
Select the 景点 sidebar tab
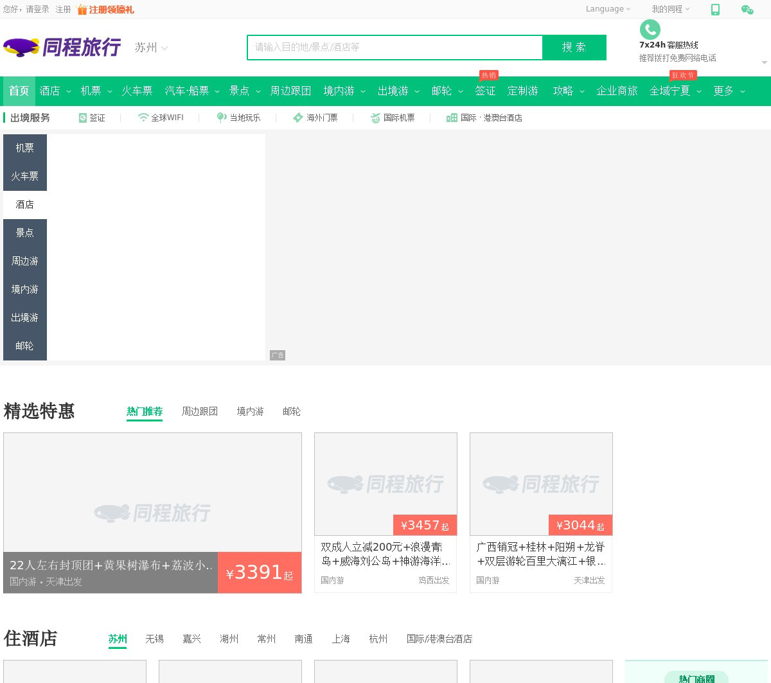point(25,233)
